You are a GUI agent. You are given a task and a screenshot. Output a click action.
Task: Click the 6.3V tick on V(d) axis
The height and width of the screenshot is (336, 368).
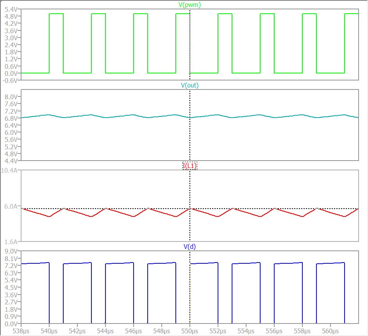11,273
